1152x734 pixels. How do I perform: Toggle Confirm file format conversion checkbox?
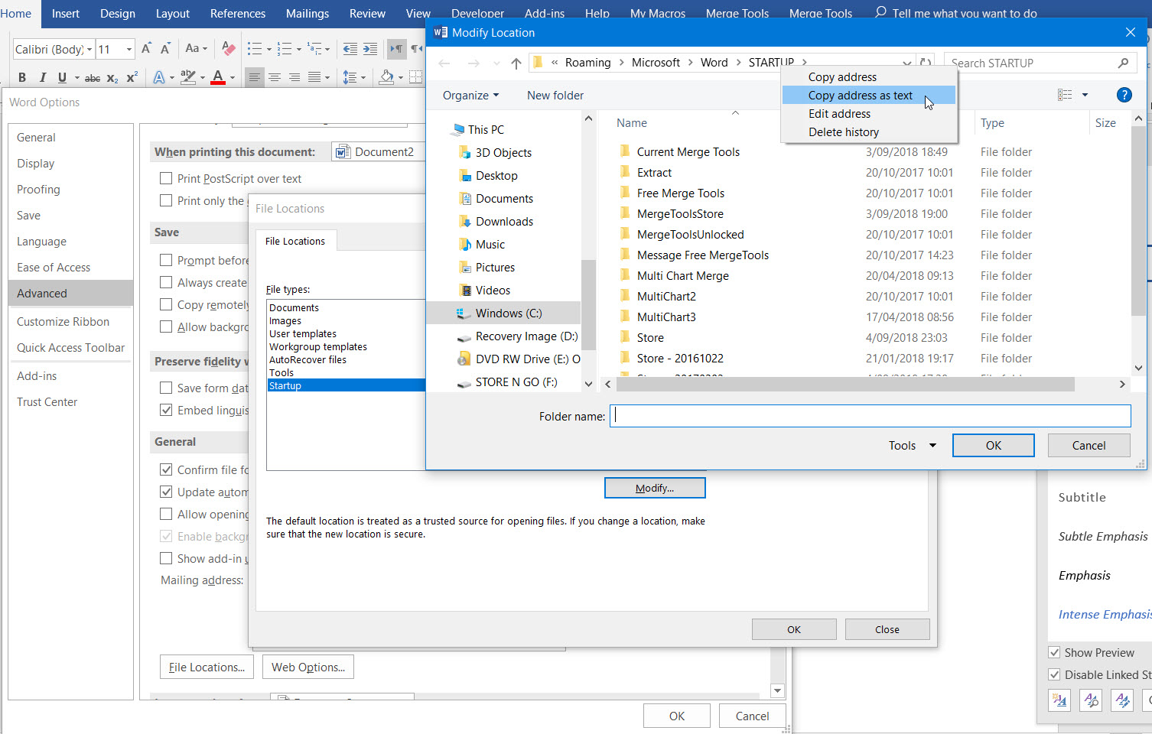tap(166, 469)
